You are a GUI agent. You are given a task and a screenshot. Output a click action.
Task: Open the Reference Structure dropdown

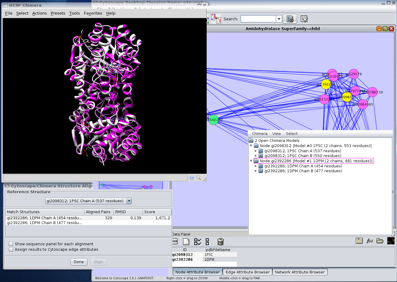click(x=129, y=201)
